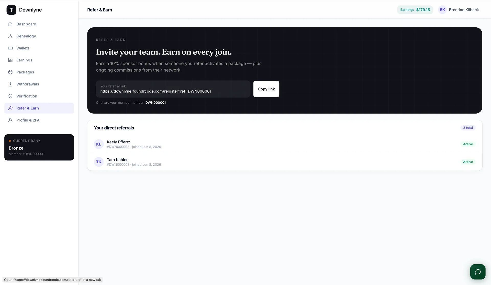The height and width of the screenshot is (285, 491).
Task: Click the 2 total badge
Action: [468, 128]
